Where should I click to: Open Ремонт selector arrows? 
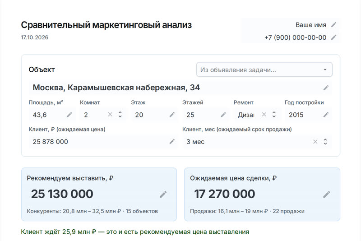click(274, 114)
